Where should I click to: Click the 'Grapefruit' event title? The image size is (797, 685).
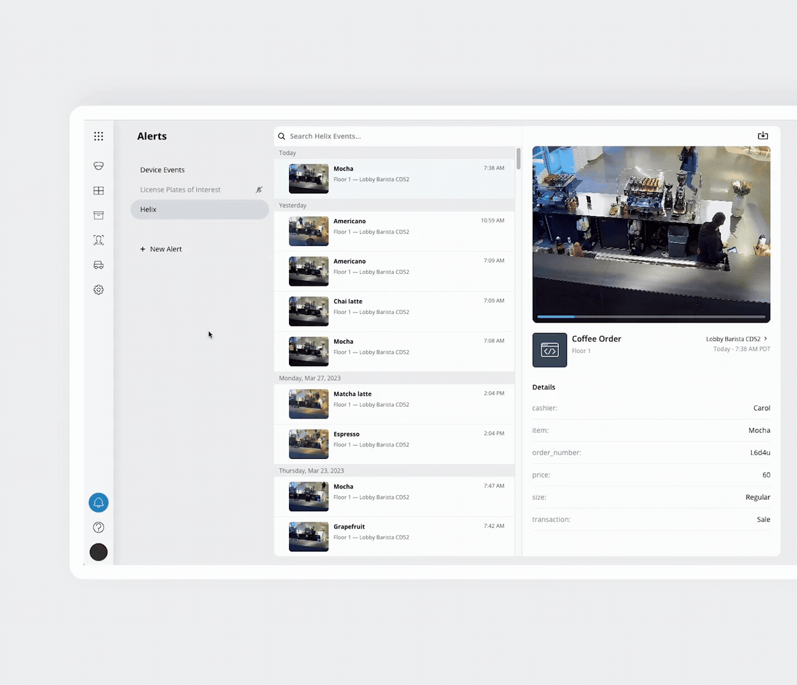[349, 527]
